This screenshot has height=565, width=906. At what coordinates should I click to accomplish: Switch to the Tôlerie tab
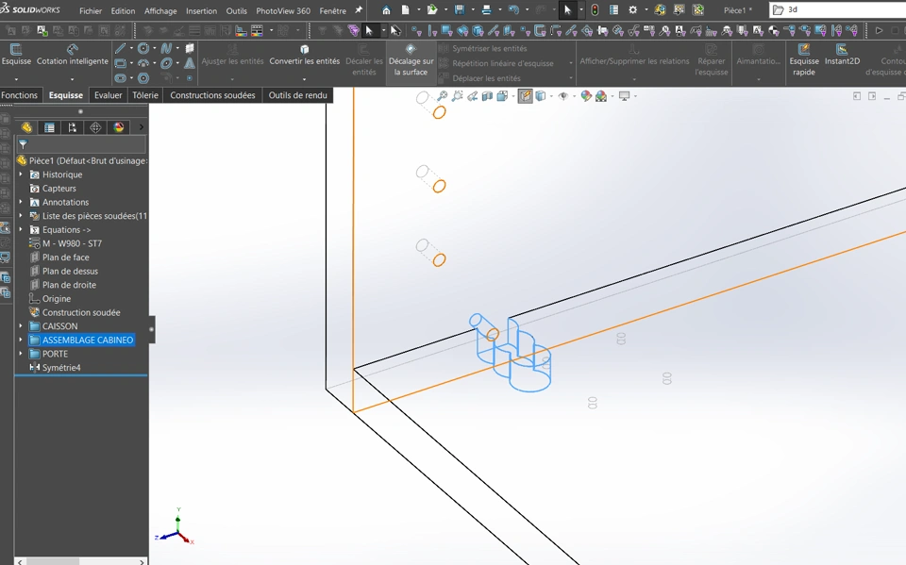tap(145, 95)
